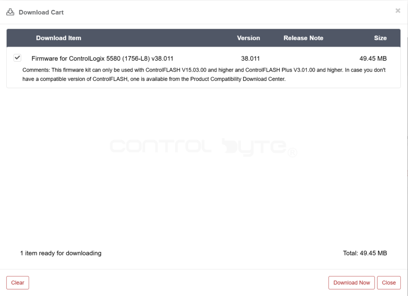
Task: Close the dialog with the X icon
Action: click(x=398, y=11)
